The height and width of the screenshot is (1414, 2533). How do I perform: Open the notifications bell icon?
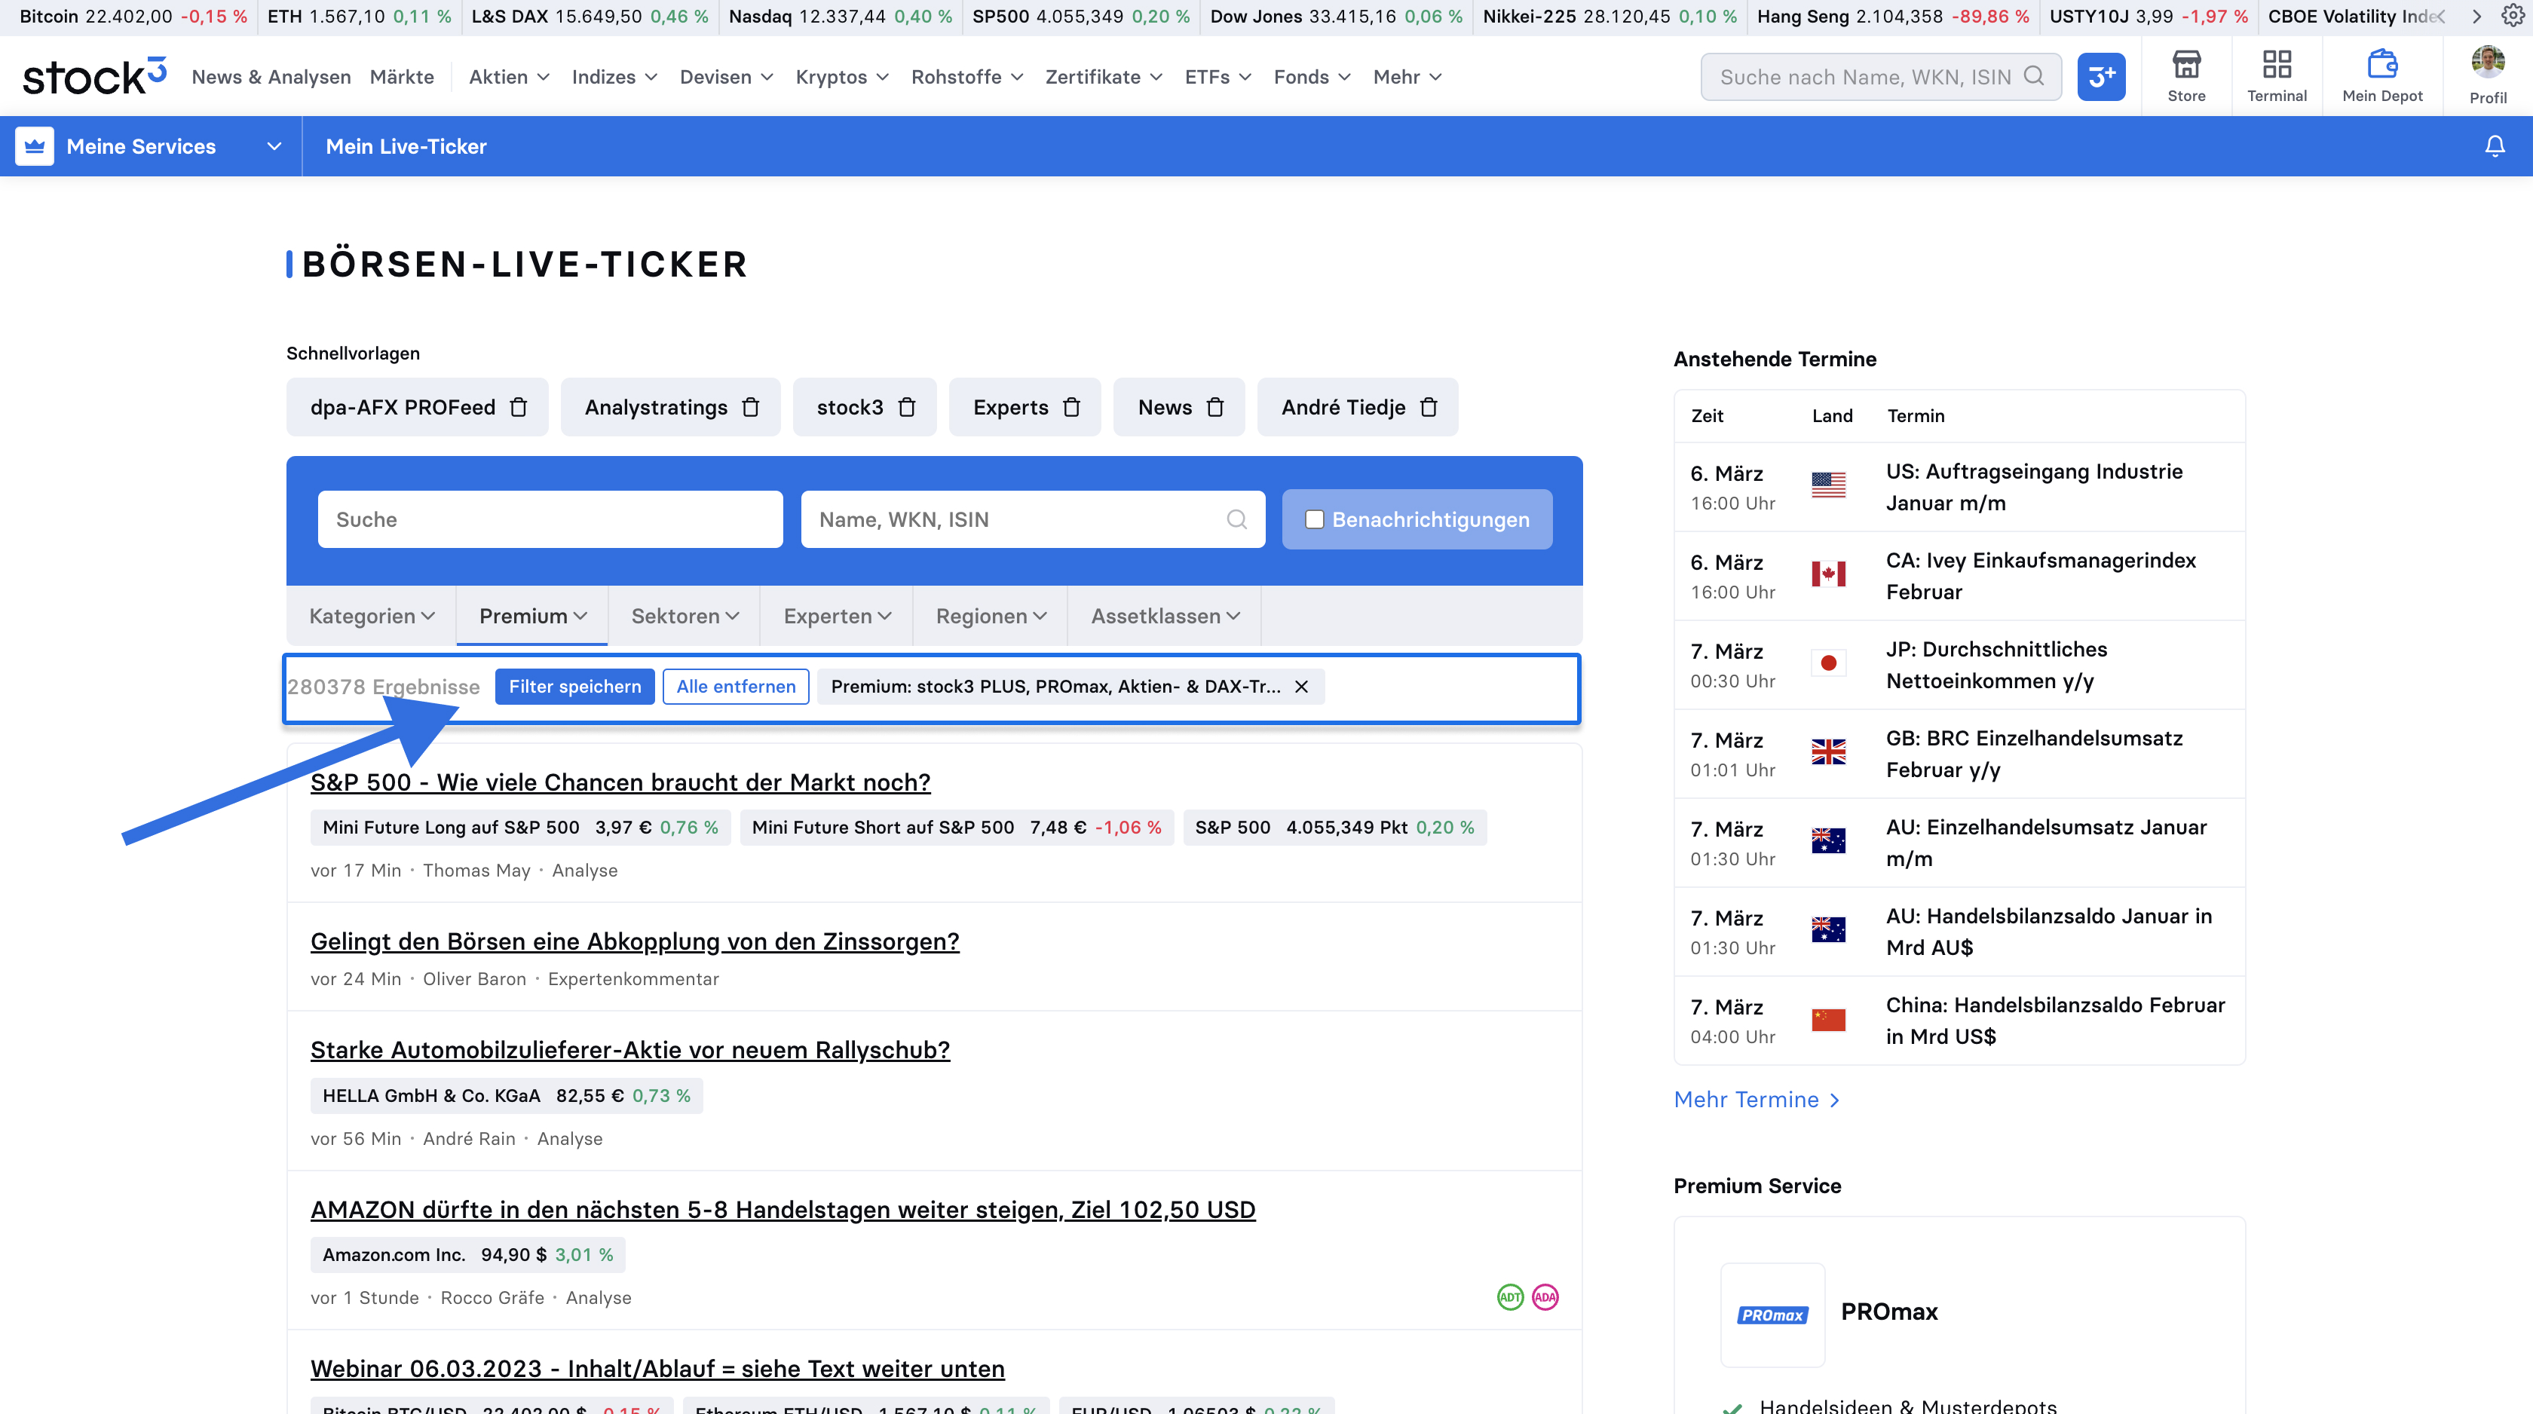tap(2495, 146)
